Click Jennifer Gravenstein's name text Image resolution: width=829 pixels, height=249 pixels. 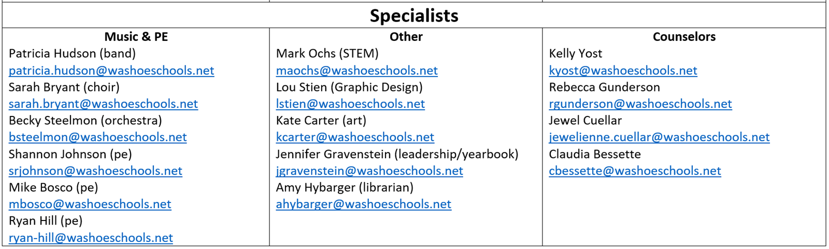[333, 154]
